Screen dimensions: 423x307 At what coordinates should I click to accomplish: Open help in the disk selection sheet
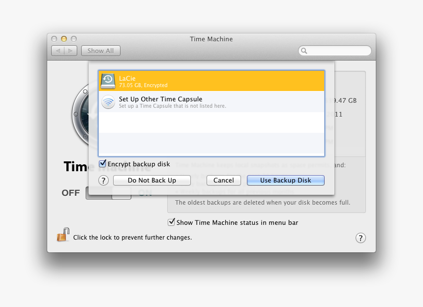(103, 181)
